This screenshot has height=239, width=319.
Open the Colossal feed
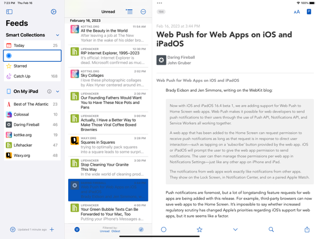point(32,114)
